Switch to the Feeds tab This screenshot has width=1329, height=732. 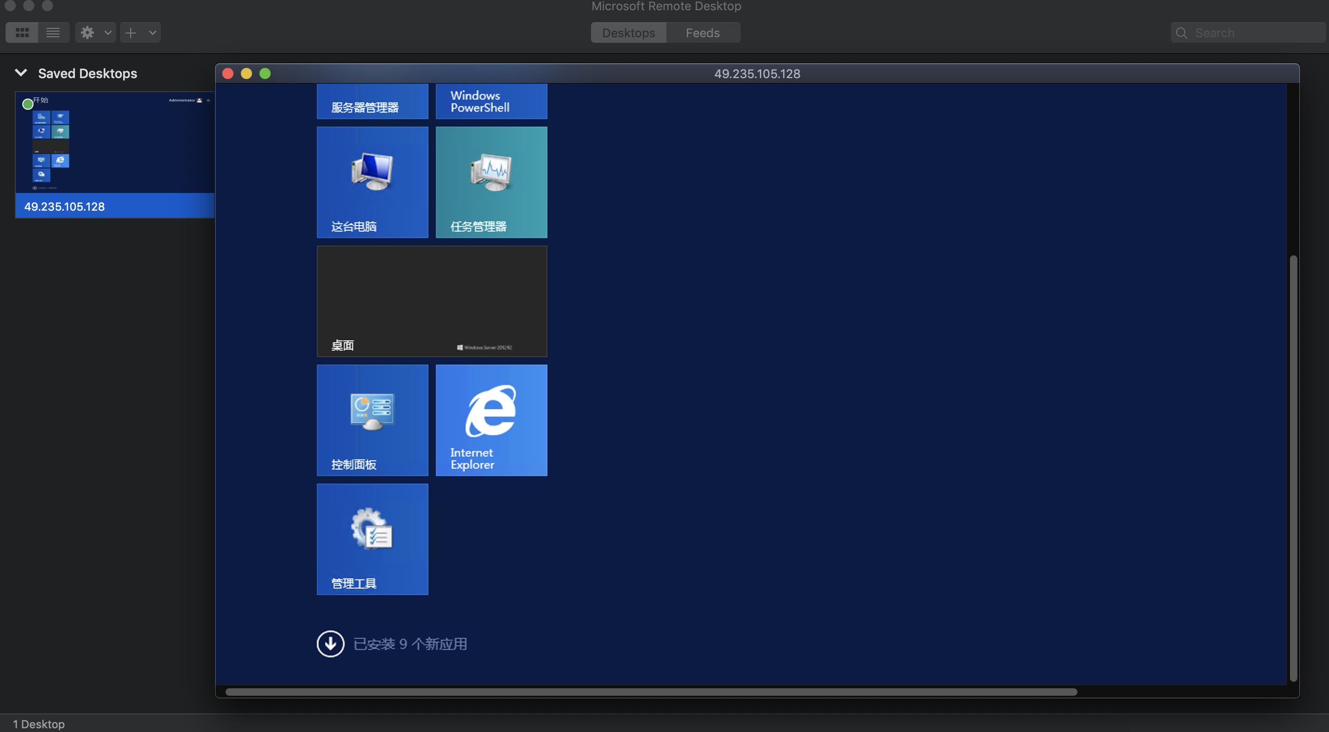[702, 32]
